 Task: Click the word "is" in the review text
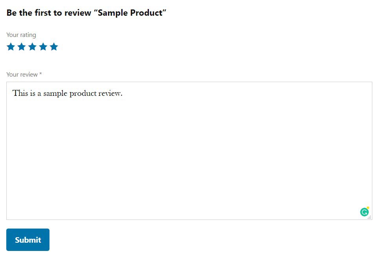33,93
